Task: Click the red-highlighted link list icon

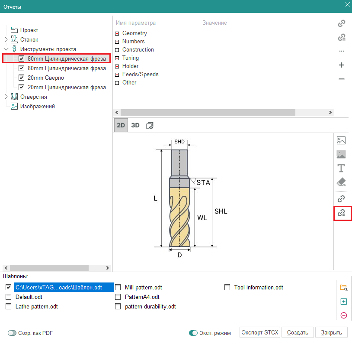Action: point(342,213)
